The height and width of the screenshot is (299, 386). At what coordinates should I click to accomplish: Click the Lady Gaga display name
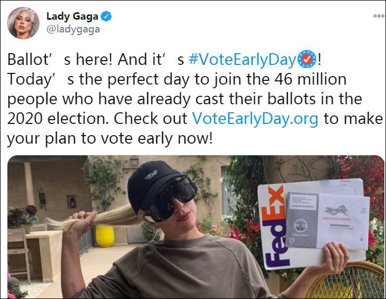click(73, 16)
